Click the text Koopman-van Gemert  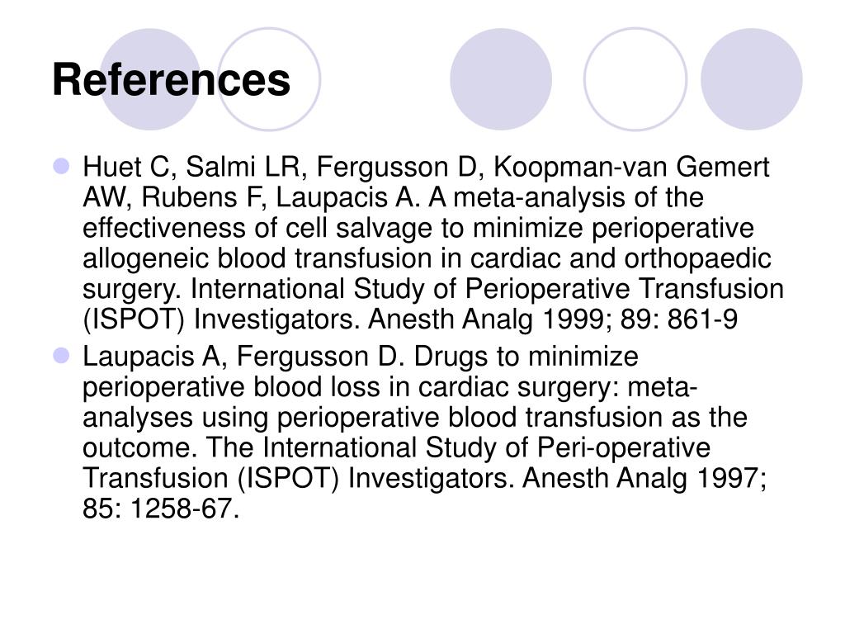tap(631, 168)
